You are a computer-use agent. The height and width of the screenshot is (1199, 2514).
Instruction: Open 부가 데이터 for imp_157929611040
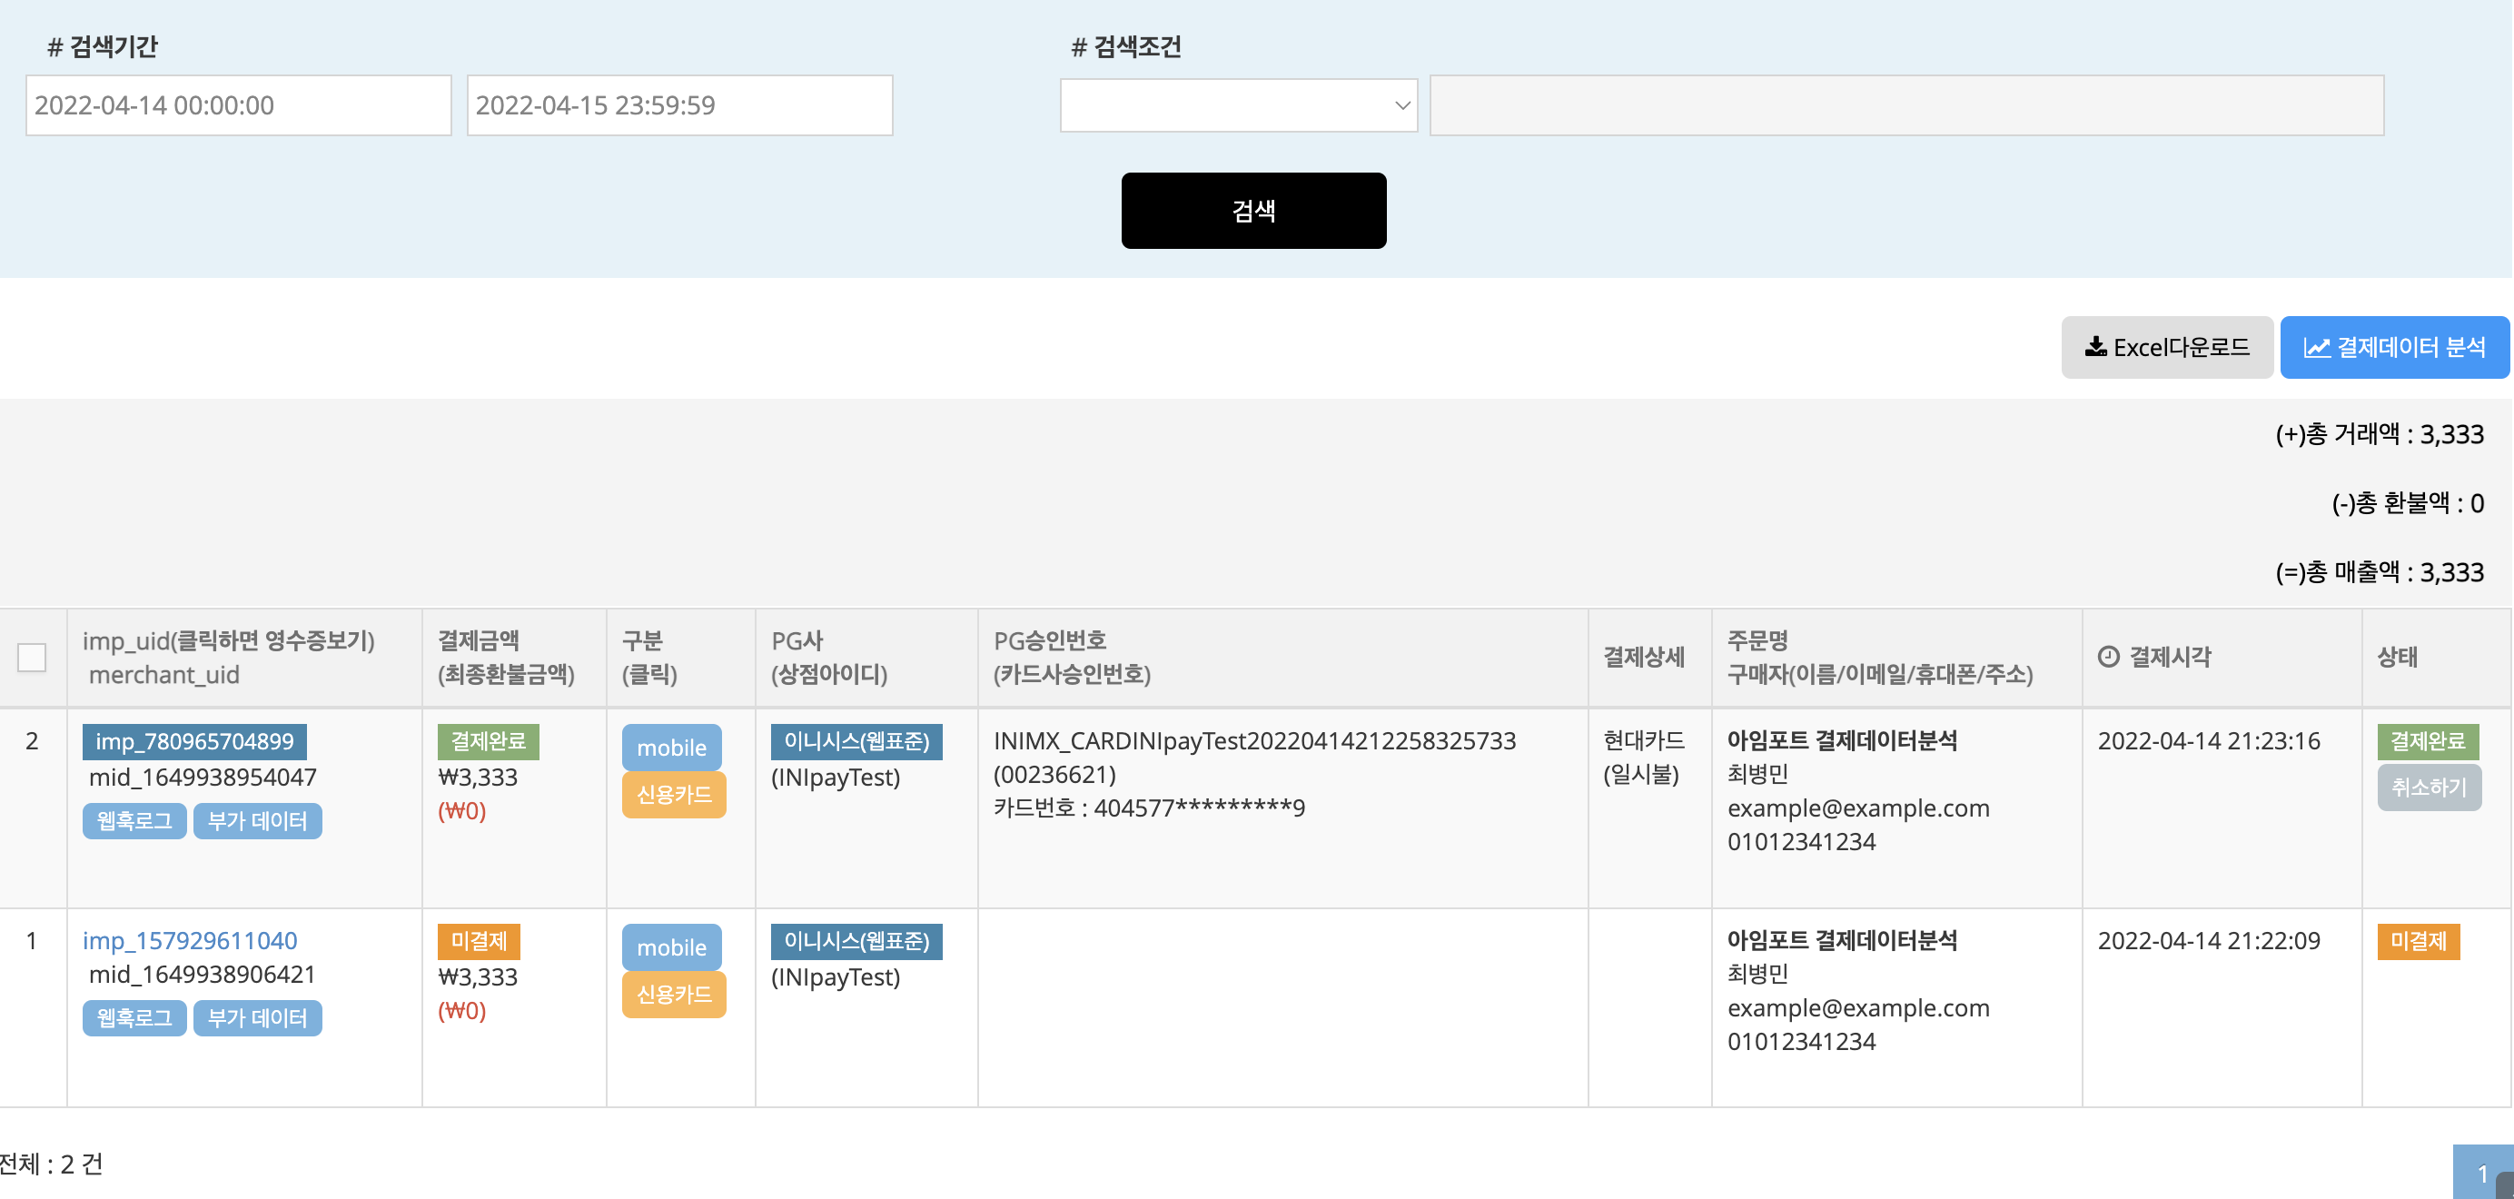coord(257,1017)
